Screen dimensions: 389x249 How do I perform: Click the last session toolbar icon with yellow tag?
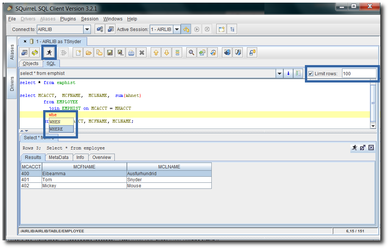[x=252, y=53]
